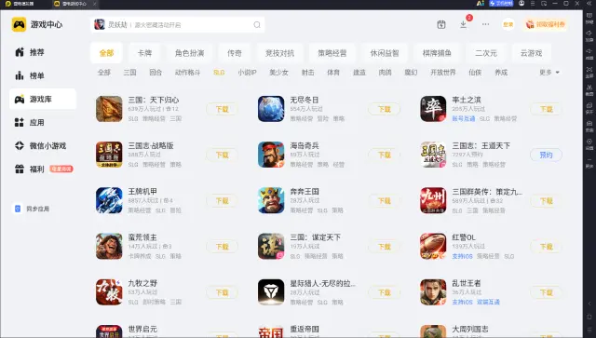Filter by the 美少女 tag
The height and width of the screenshot is (338, 596).
tap(278, 73)
